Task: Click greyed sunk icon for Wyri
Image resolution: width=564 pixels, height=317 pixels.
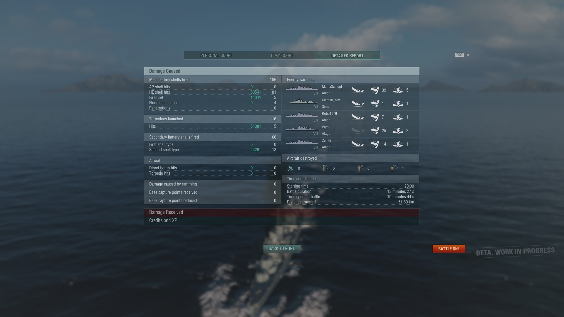Action: click(x=358, y=131)
